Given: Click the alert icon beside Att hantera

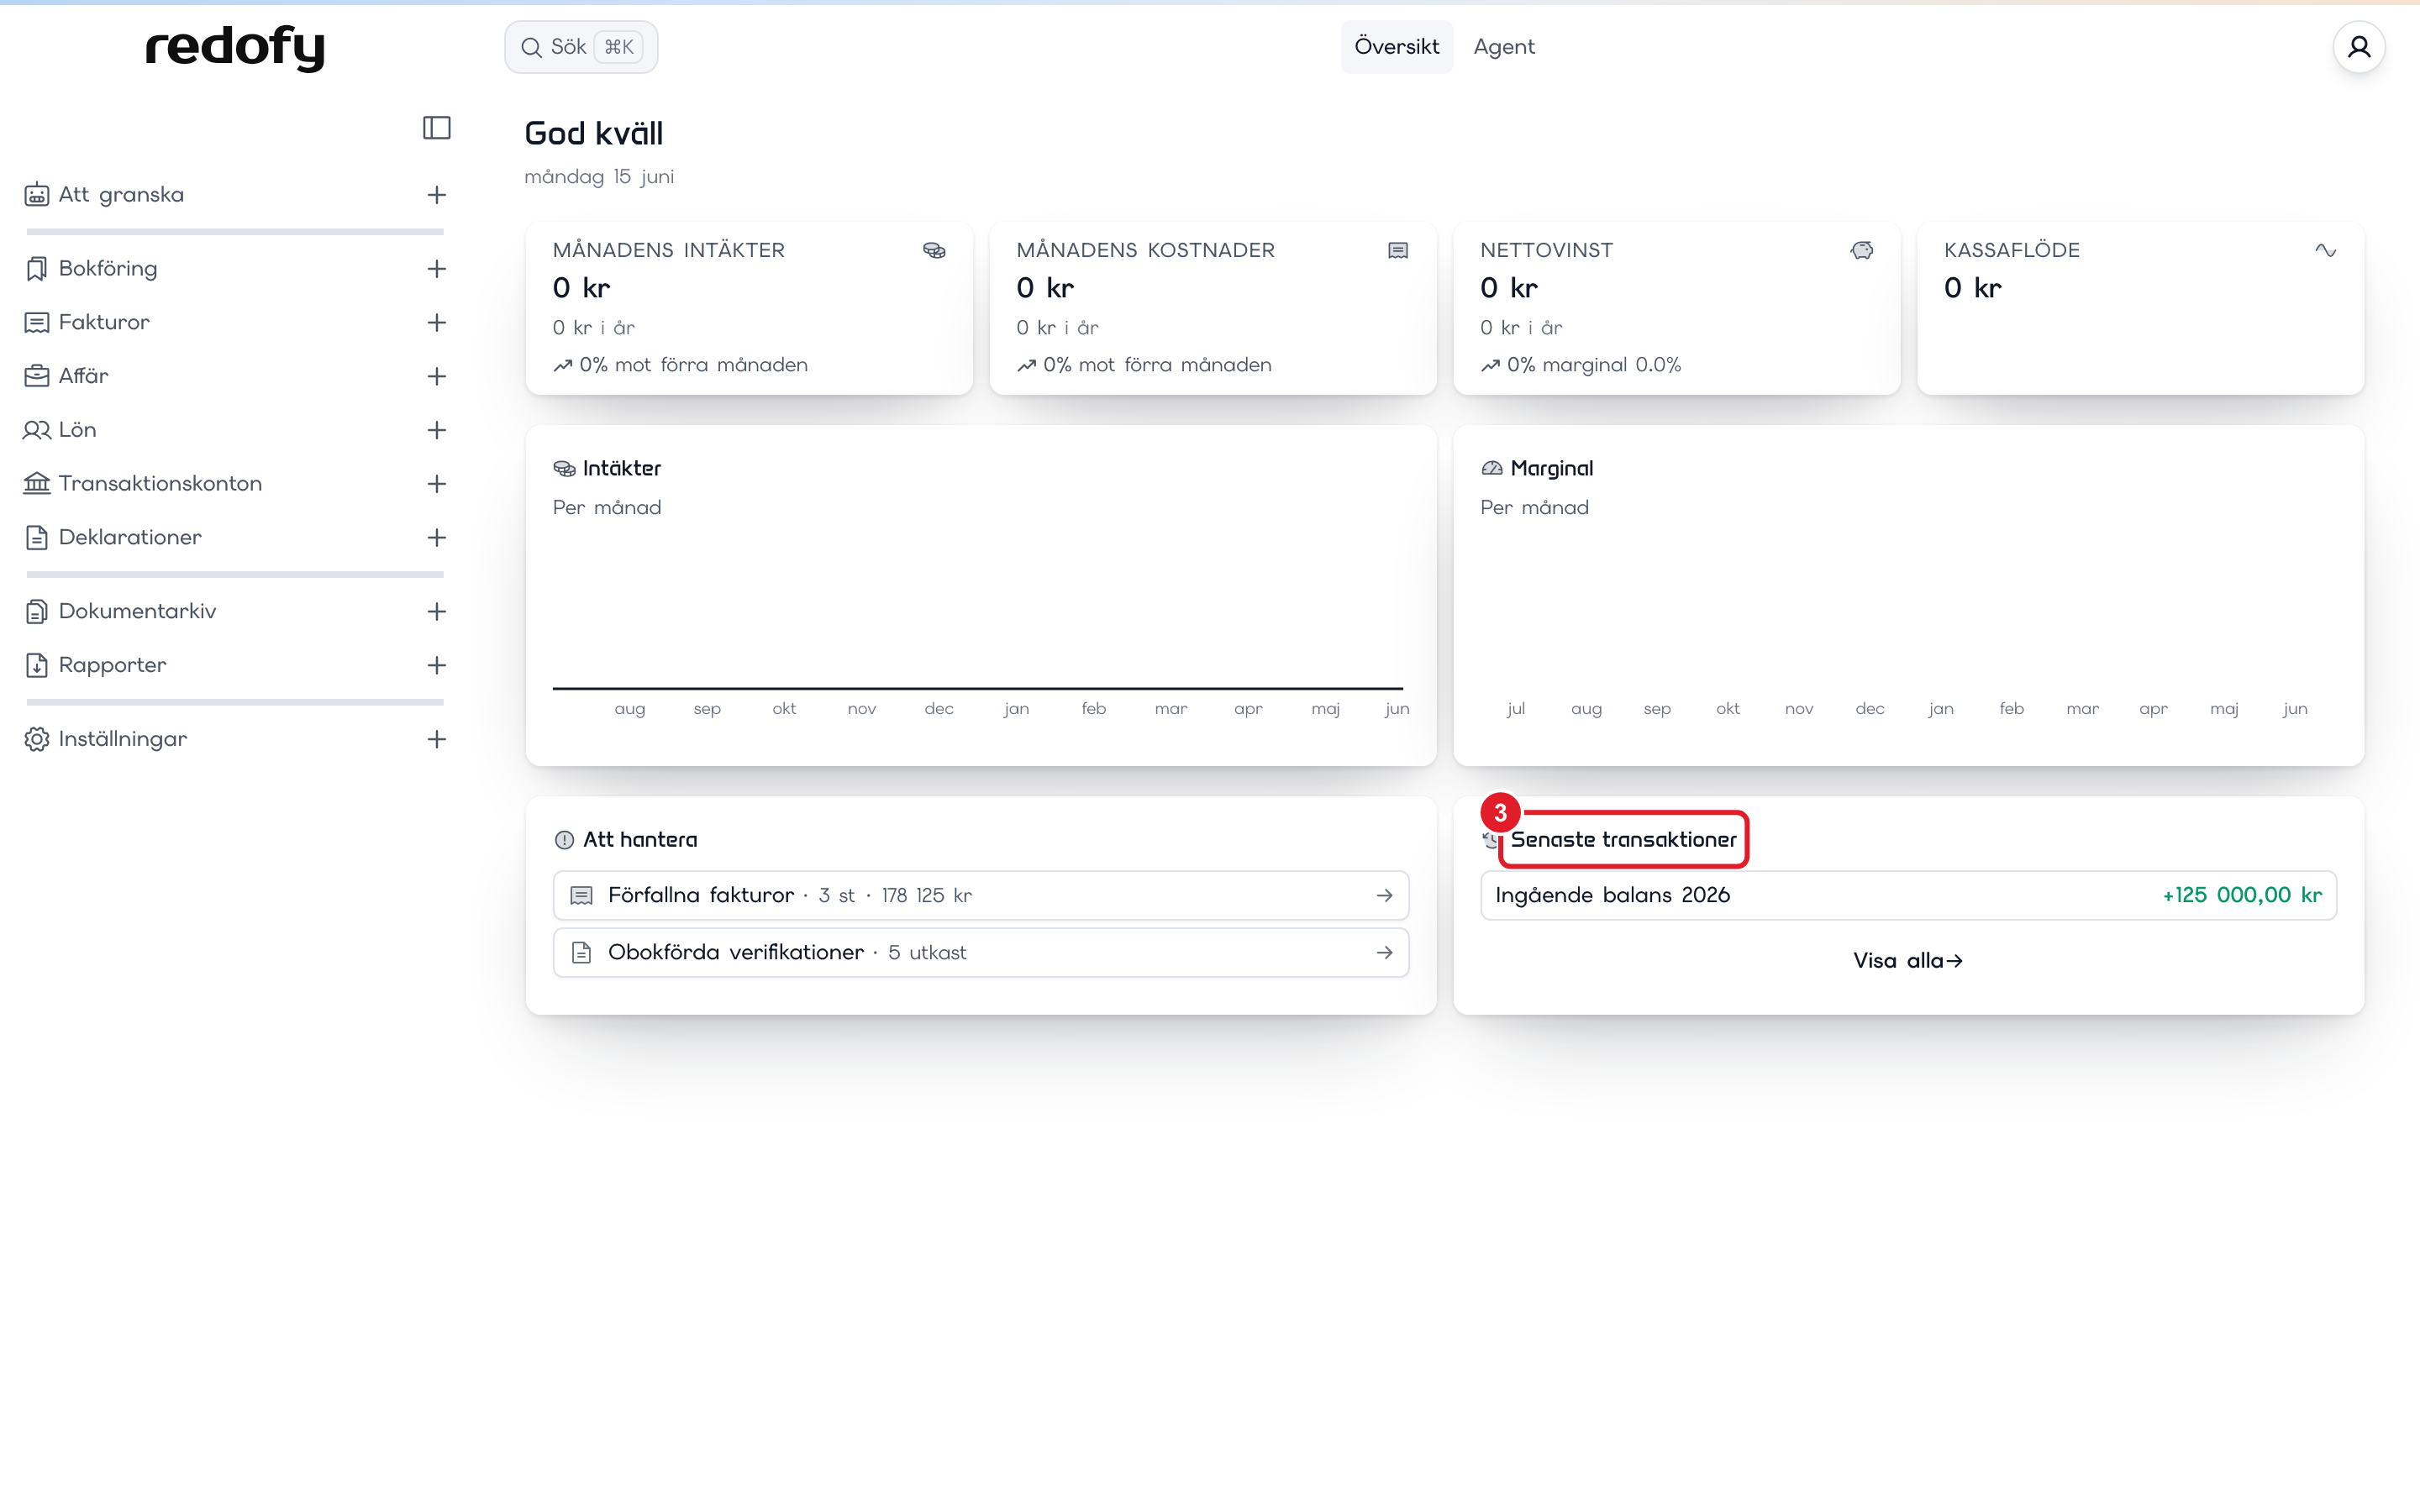Looking at the screenshot, I should 564,840.
